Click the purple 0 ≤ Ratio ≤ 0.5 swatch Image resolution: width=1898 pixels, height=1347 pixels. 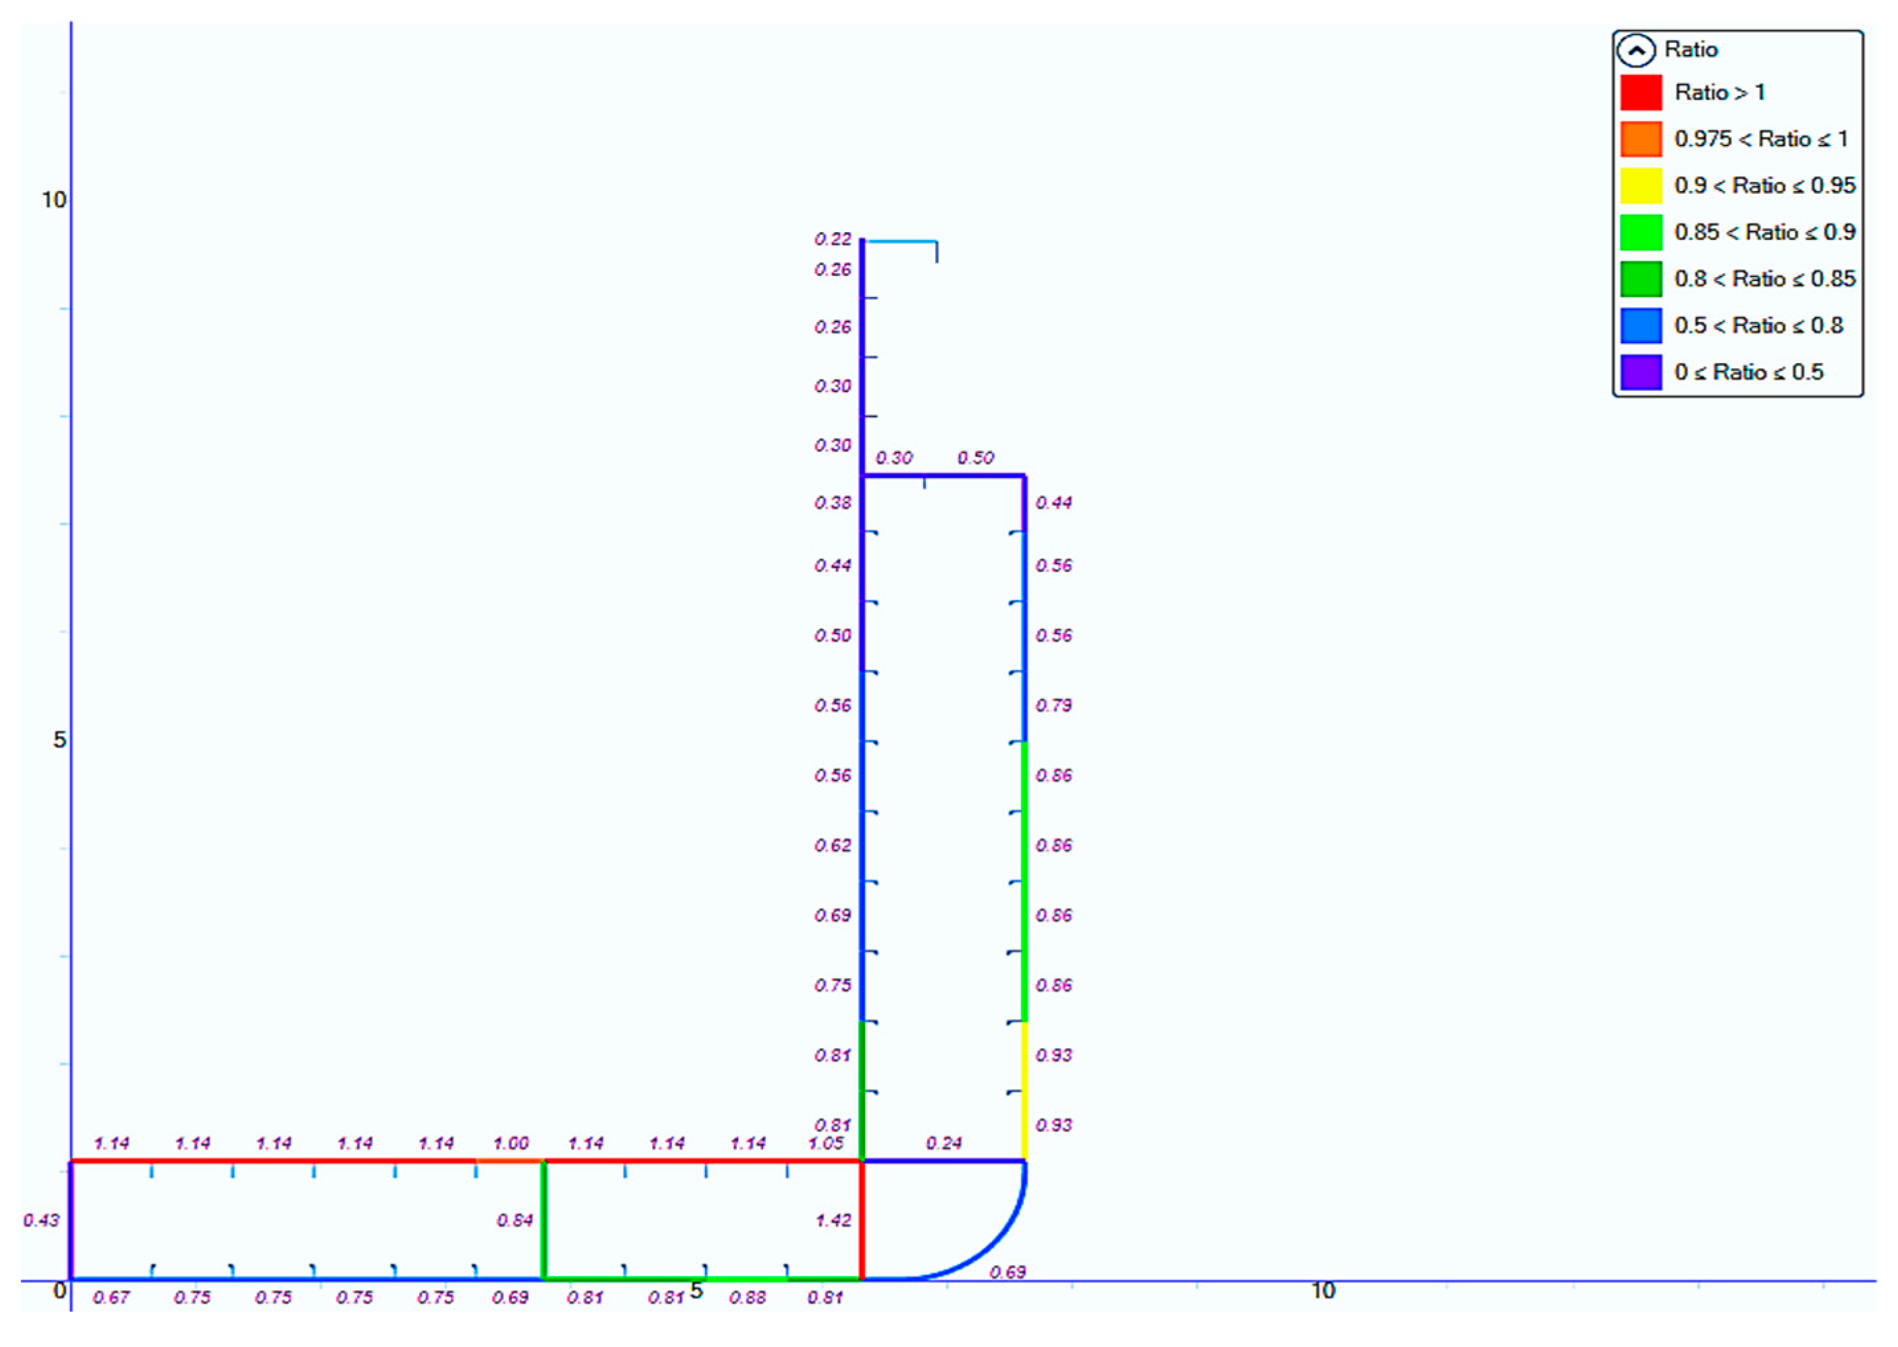[x=1640, y=372]
